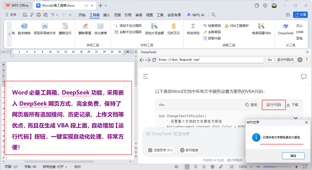Click the 元折万元 dollar icon
Image resolution: width=312 pixels, height=170 pixels.
(173, 26)
